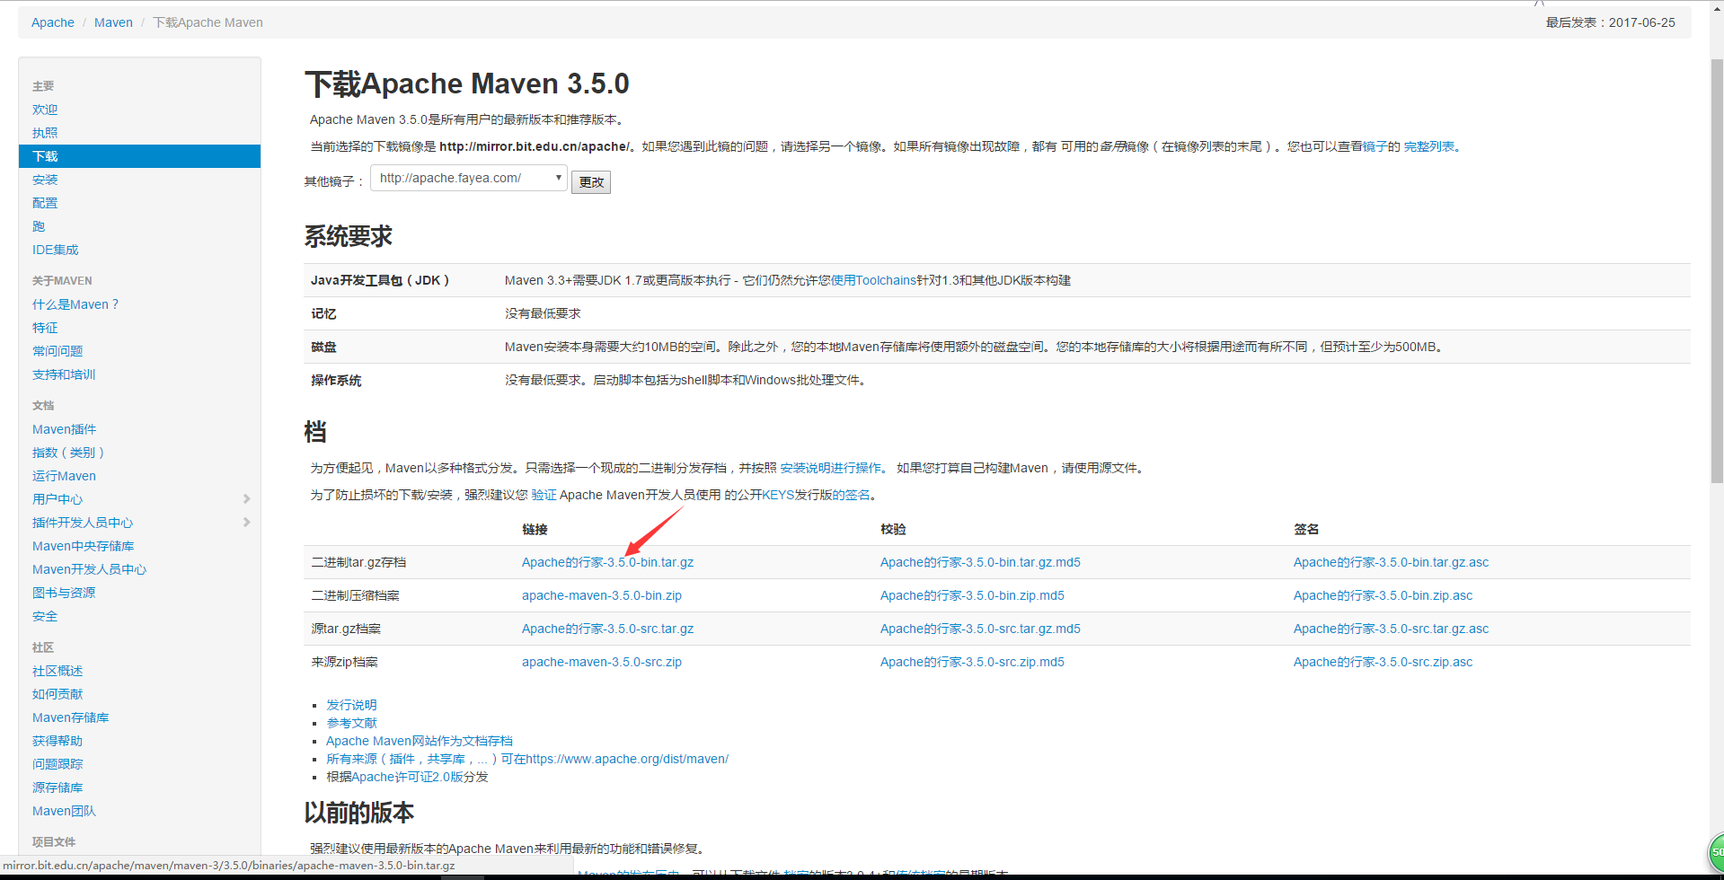Open Maven团队 sidebar link

click(x=64, y=811)
